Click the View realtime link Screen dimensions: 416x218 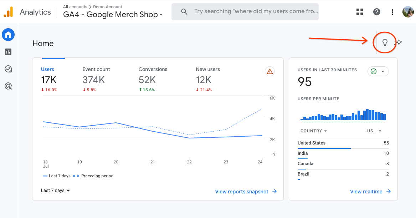[370, 192]
